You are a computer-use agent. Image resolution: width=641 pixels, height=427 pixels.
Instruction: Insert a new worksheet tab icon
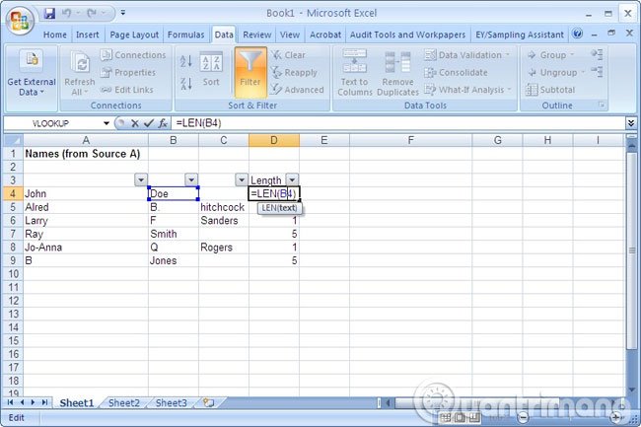209,403
